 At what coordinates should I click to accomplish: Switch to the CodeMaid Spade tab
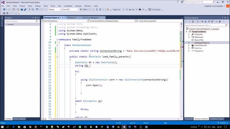[216, 119]
